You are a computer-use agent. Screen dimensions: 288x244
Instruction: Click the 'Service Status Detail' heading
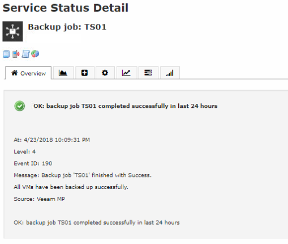point(66,8)
